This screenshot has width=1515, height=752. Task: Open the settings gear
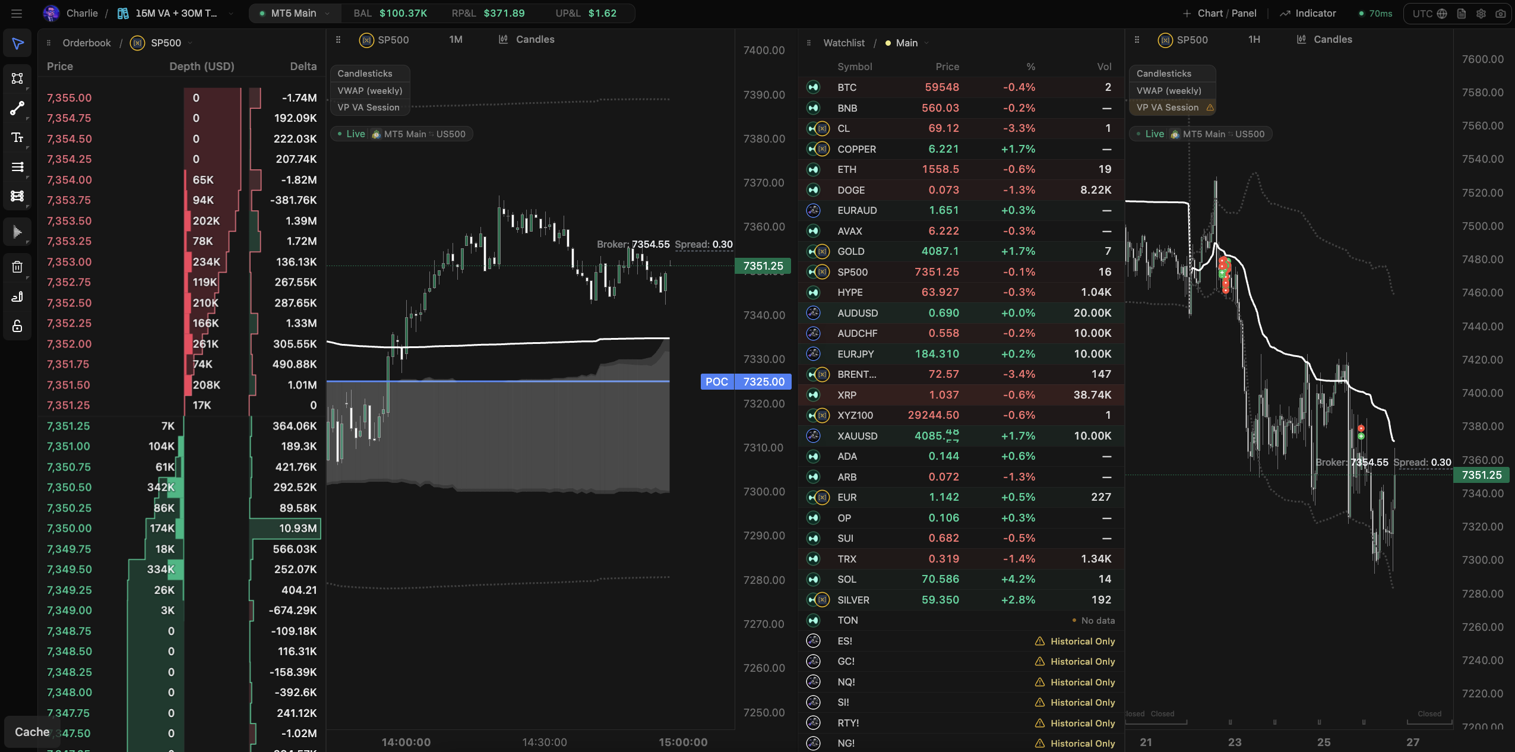(1481, 14)
